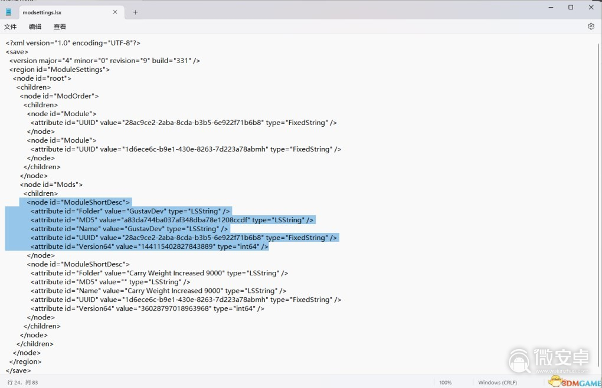Image resolution: width=602 pixels, height=388 pixels.
Task: Close the Notepad window
Action: coord(591,7)
